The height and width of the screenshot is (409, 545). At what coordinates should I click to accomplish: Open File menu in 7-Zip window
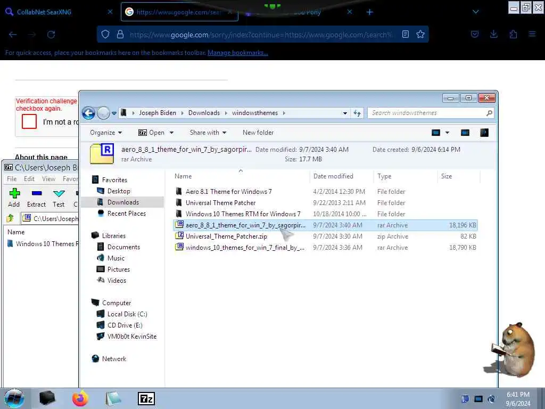pos(12,179)
